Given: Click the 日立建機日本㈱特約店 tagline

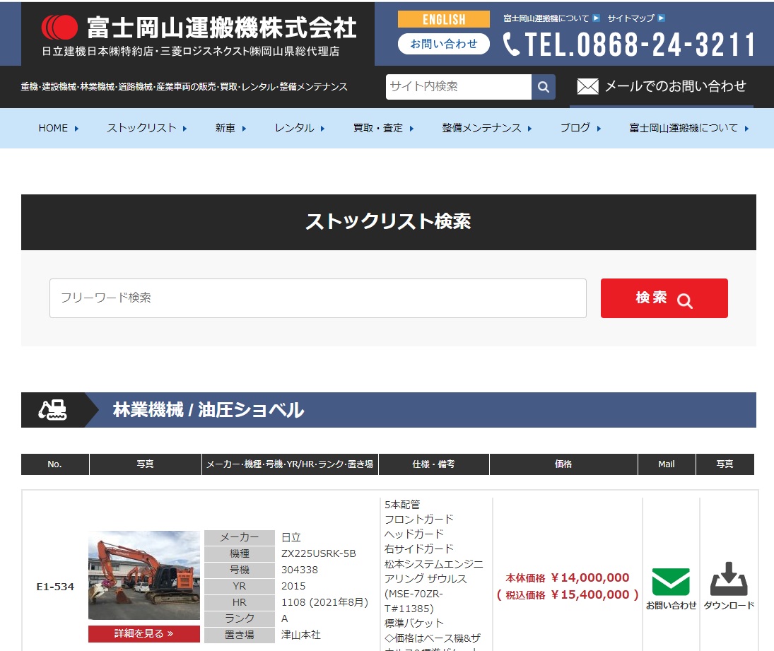Looking at the screenshot, I should pyautogui.click(x=191, y=52).
